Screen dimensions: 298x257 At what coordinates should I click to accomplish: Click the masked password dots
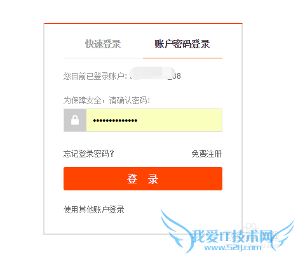click(115, 121)
